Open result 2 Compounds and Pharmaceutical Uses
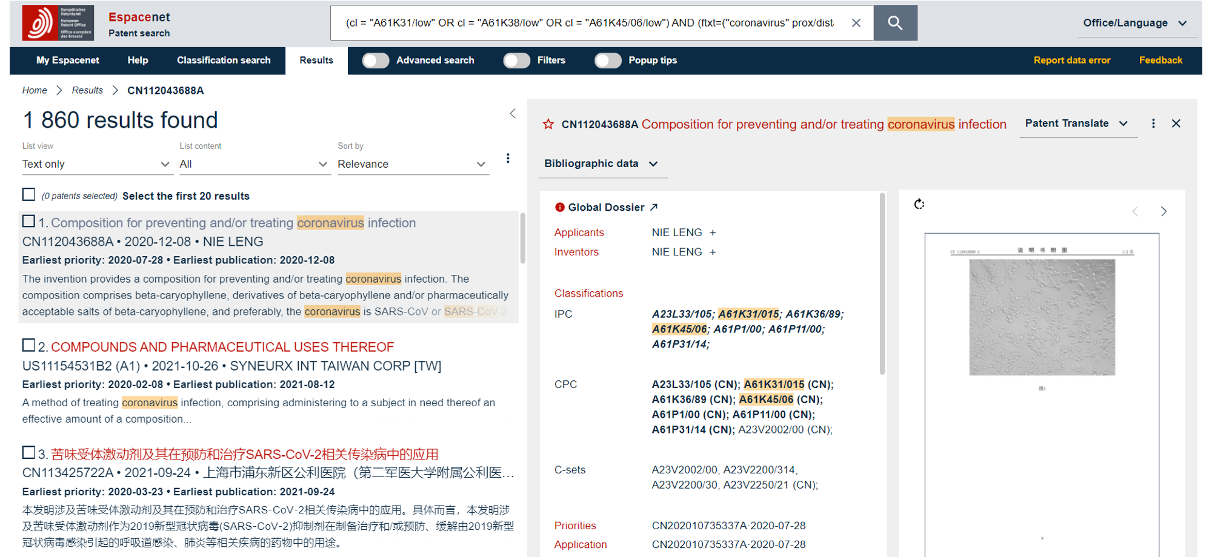Screen dimensions: 1212x557 point(222,347)
